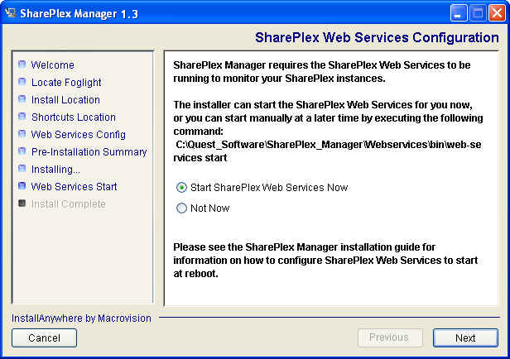Click the Welcome step label
This screenshot has width=510, height=359.
(53, 65)
